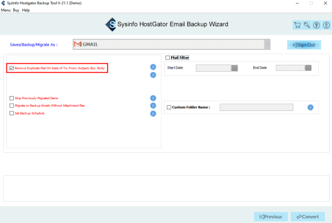This screenshot has width=332, height=223.
Task: Click the key activation icon
Action: click(307, 25)
